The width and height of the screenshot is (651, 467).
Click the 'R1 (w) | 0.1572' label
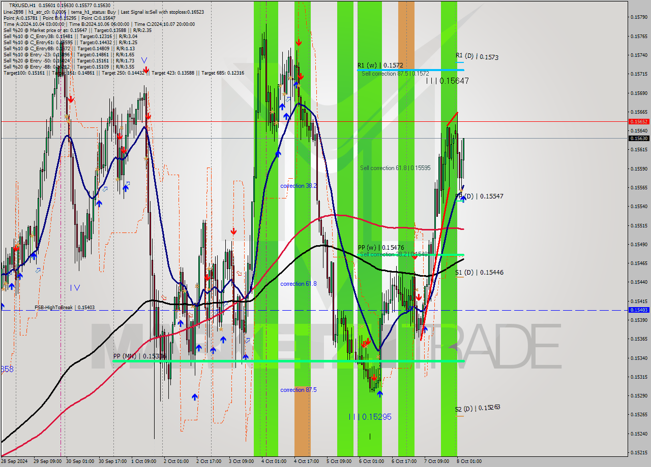(x=380, y=65)
